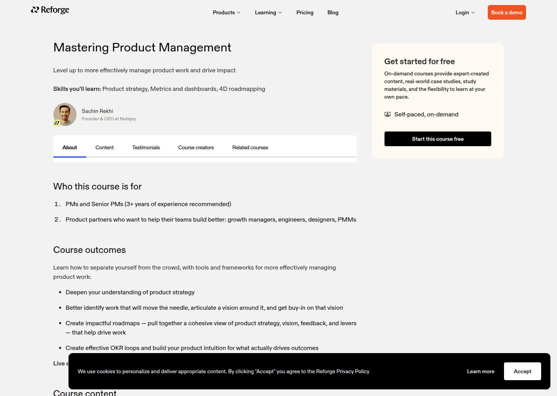The width and height of the screenshot is (557, 396).
Task: Click Sachin Rekhi's profile photo
Action: 65,114
